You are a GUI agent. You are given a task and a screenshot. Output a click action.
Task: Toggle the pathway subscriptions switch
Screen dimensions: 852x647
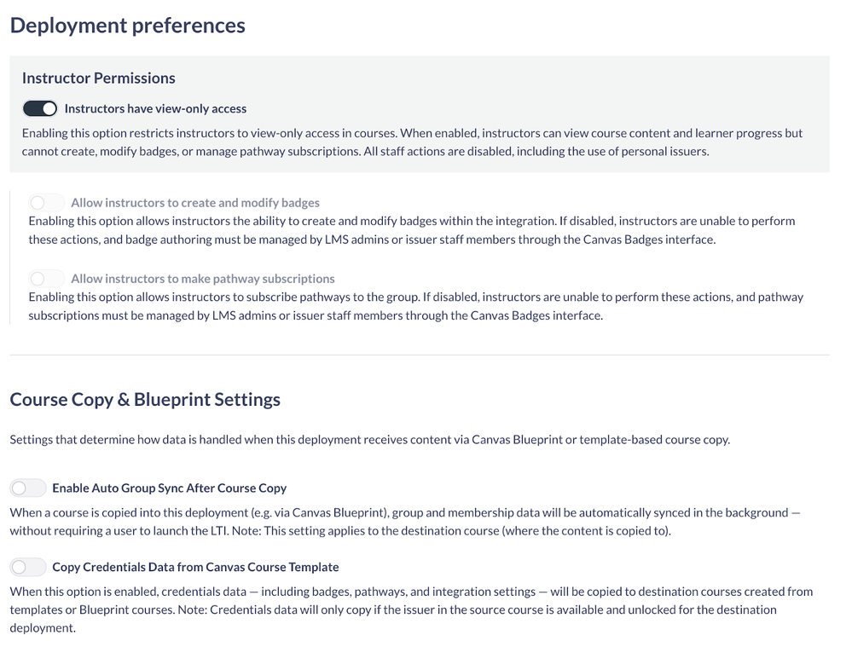[46, 279]
